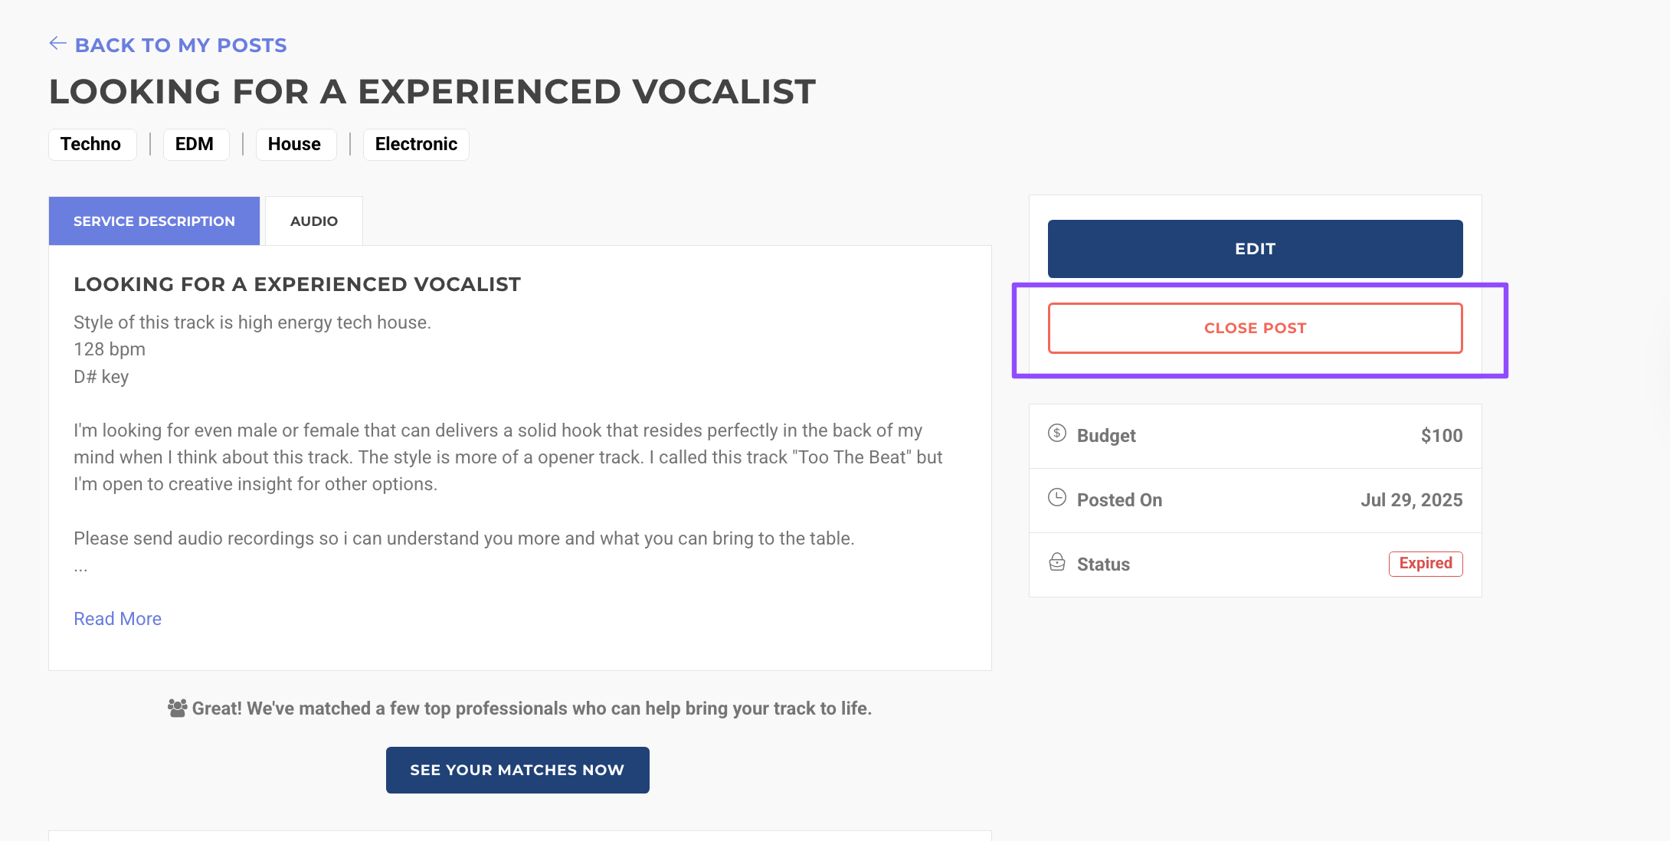This screenshot has width=1670, height=841.
Task: Click the Status icon
Action: point(1057,562)
